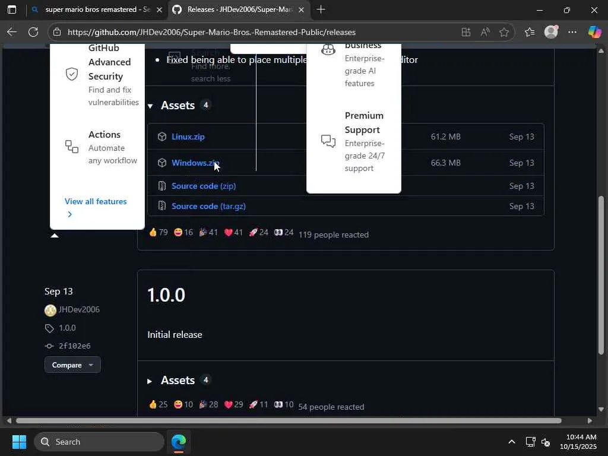Add this page to favorites star icon
The height and width of the screenshot is (456, 608).
[504, 32]
